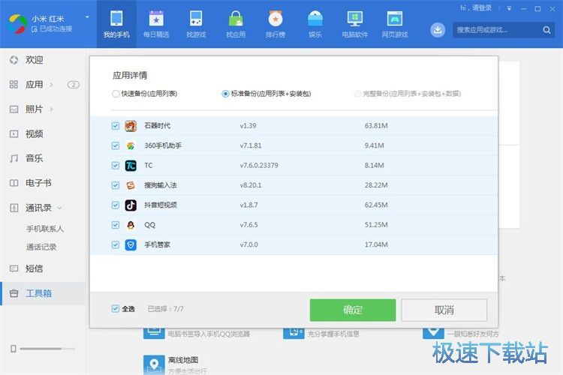Uncheck the 手机管家 checkbox
The width and height of the screenshot is (563, 375).
(x=116, y=244)
